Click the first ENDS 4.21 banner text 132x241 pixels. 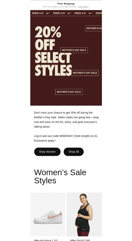38,13
